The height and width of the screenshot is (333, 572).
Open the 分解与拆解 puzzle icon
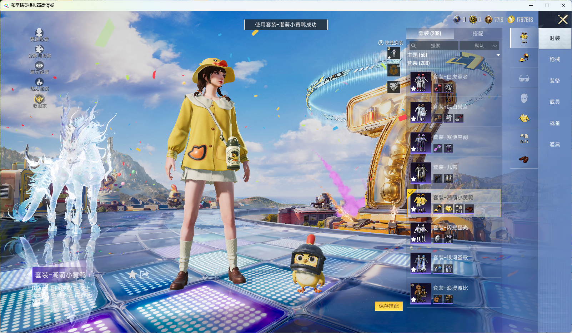click(39, 49)
